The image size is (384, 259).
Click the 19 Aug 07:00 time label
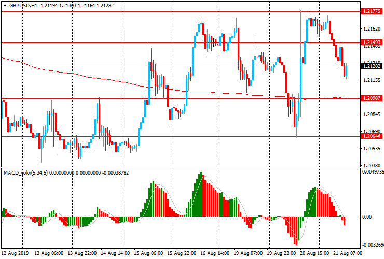click(x=248, y=253)
